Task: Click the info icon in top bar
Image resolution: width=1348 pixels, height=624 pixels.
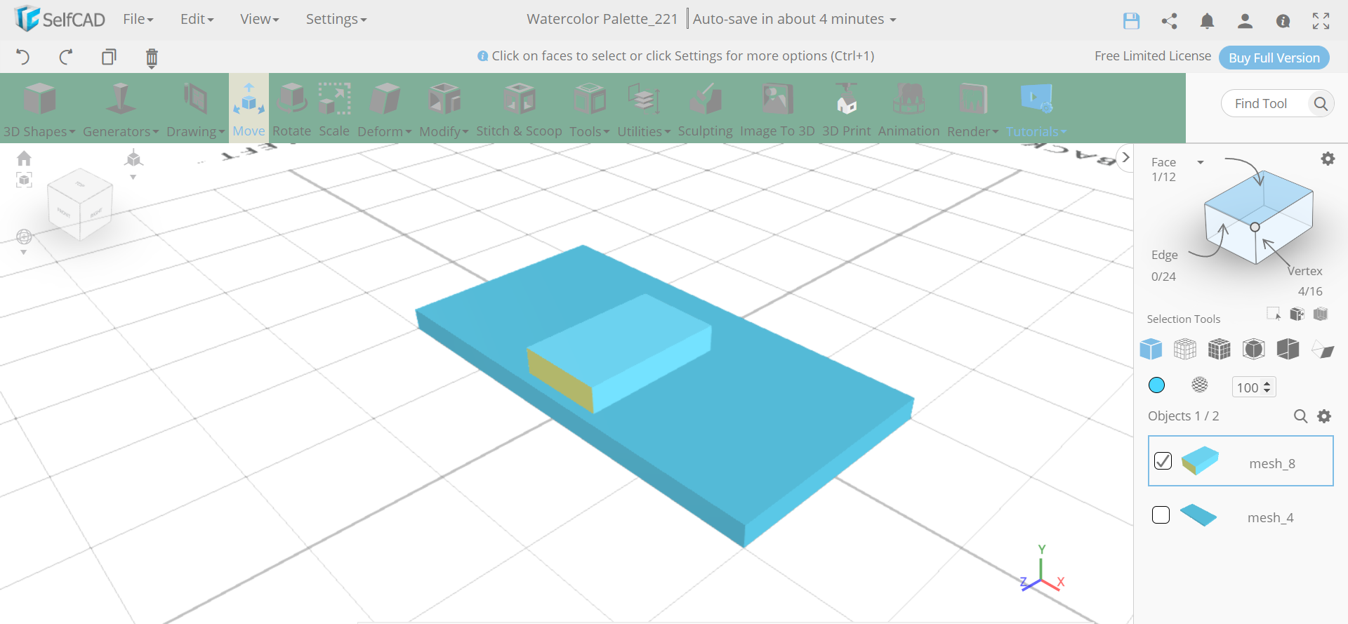Action: pos(1283,21)
